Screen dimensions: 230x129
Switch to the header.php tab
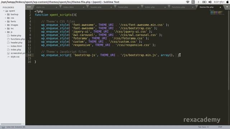96,7
